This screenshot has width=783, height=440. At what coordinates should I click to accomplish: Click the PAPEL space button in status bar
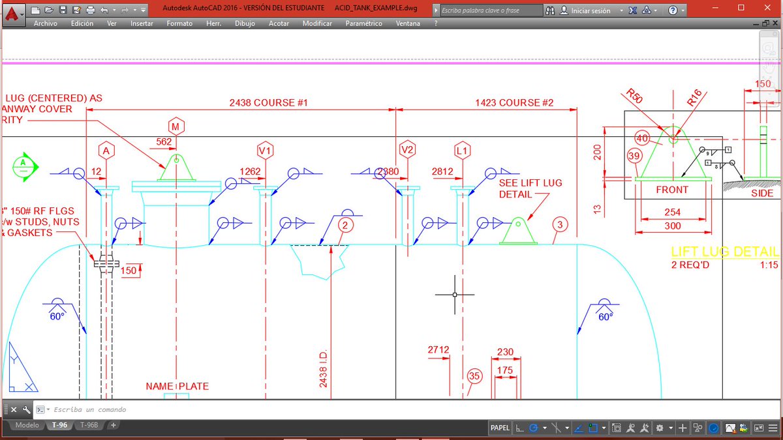coord(500,428)
